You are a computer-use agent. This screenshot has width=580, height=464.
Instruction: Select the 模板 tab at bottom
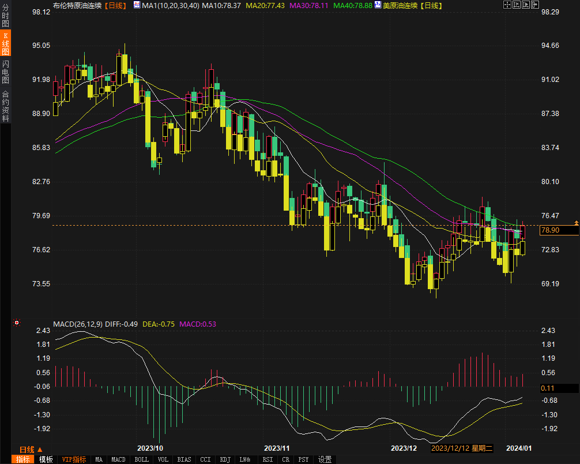(46, 459)
